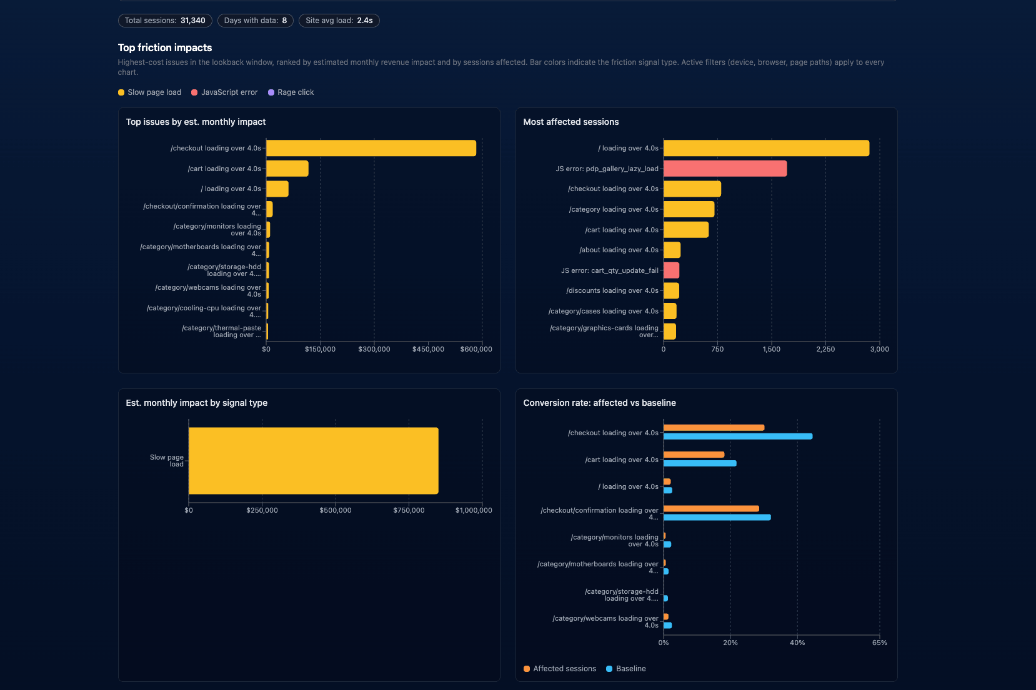The height and width of the screenshot is (690, 1036).
Task: Click the Rage click legend swatch
Action: point(271,92)
